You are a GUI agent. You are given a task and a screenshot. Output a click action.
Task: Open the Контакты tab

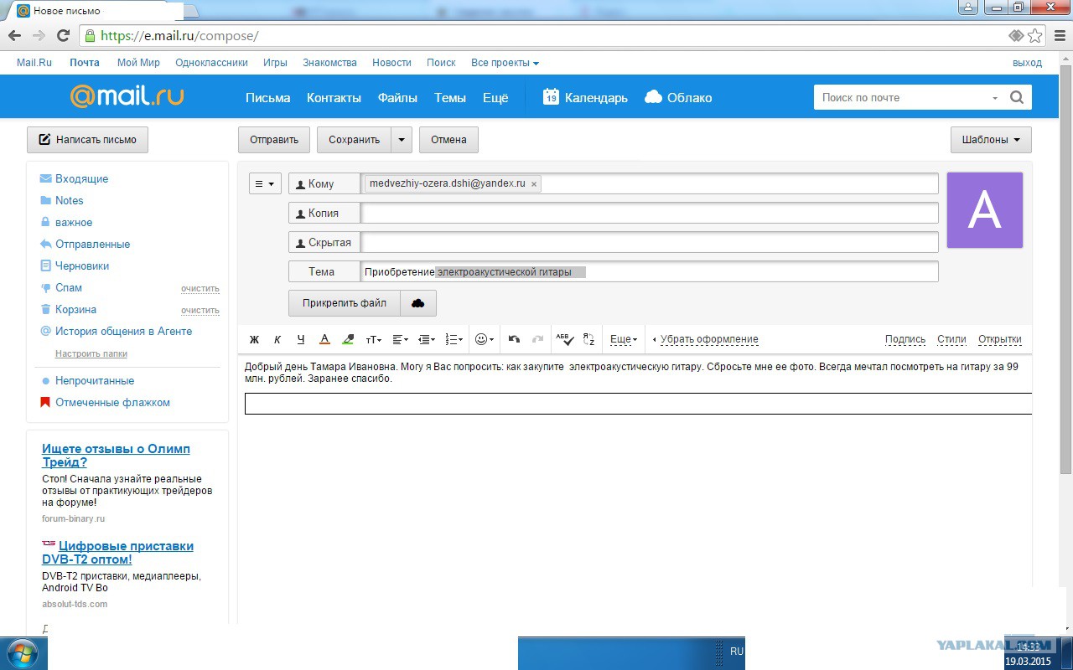pos(334,98)
